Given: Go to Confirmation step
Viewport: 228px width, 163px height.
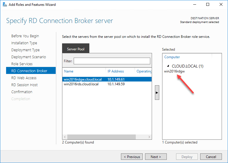Looking at the screenshot, I should click(x=22, y=92).
